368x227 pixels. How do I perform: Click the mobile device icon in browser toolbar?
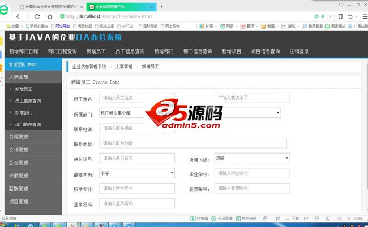click(340, 16)
